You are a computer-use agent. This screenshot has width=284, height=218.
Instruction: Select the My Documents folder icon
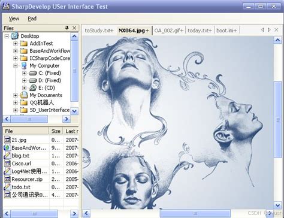[24, 95]
